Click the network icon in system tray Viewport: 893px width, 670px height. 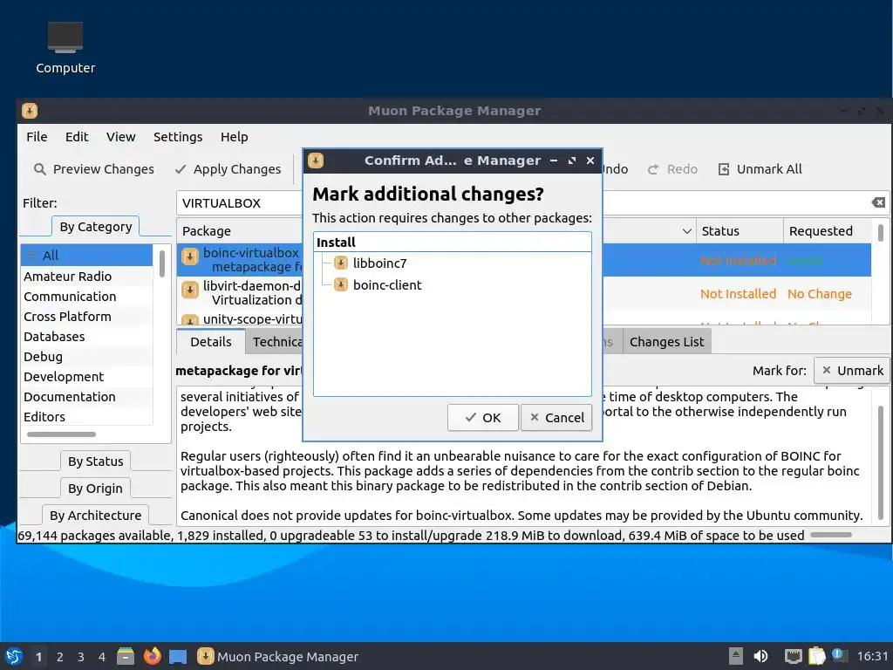click(793, 656)
